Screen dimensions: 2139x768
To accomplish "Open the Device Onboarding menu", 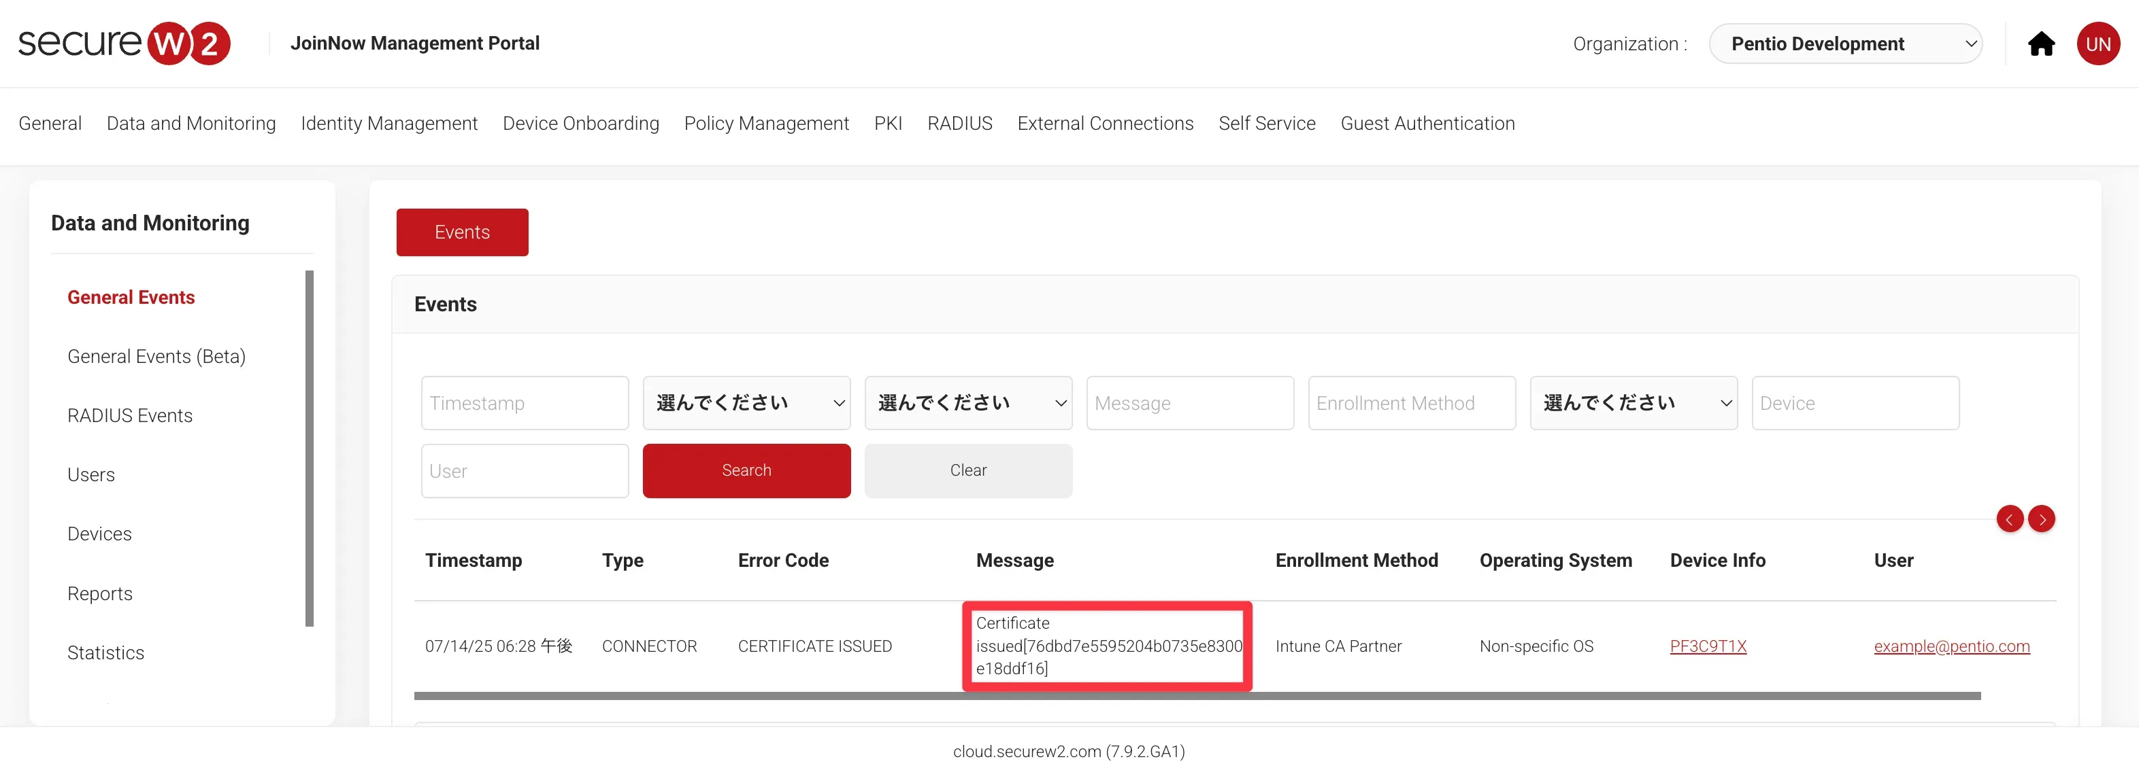I will [x=580, y=124].
